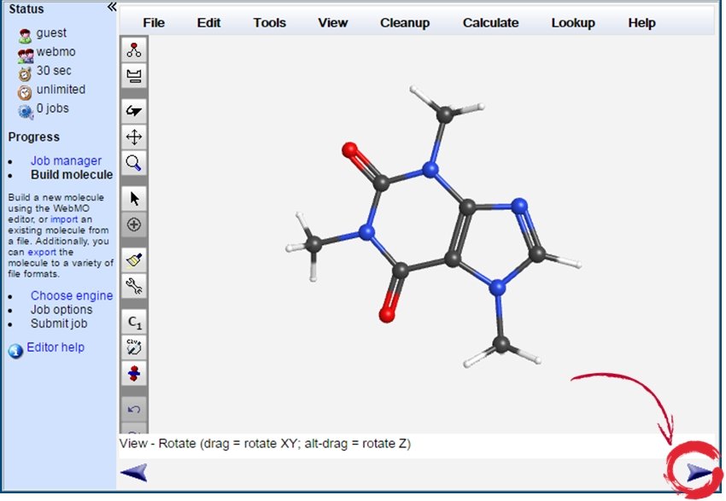Open the Adjust wrench tool
The image size is (726, 501).
click(132, 286)
